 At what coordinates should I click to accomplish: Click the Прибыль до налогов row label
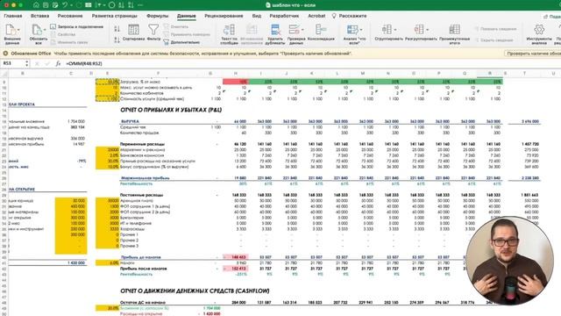(140, 257)
